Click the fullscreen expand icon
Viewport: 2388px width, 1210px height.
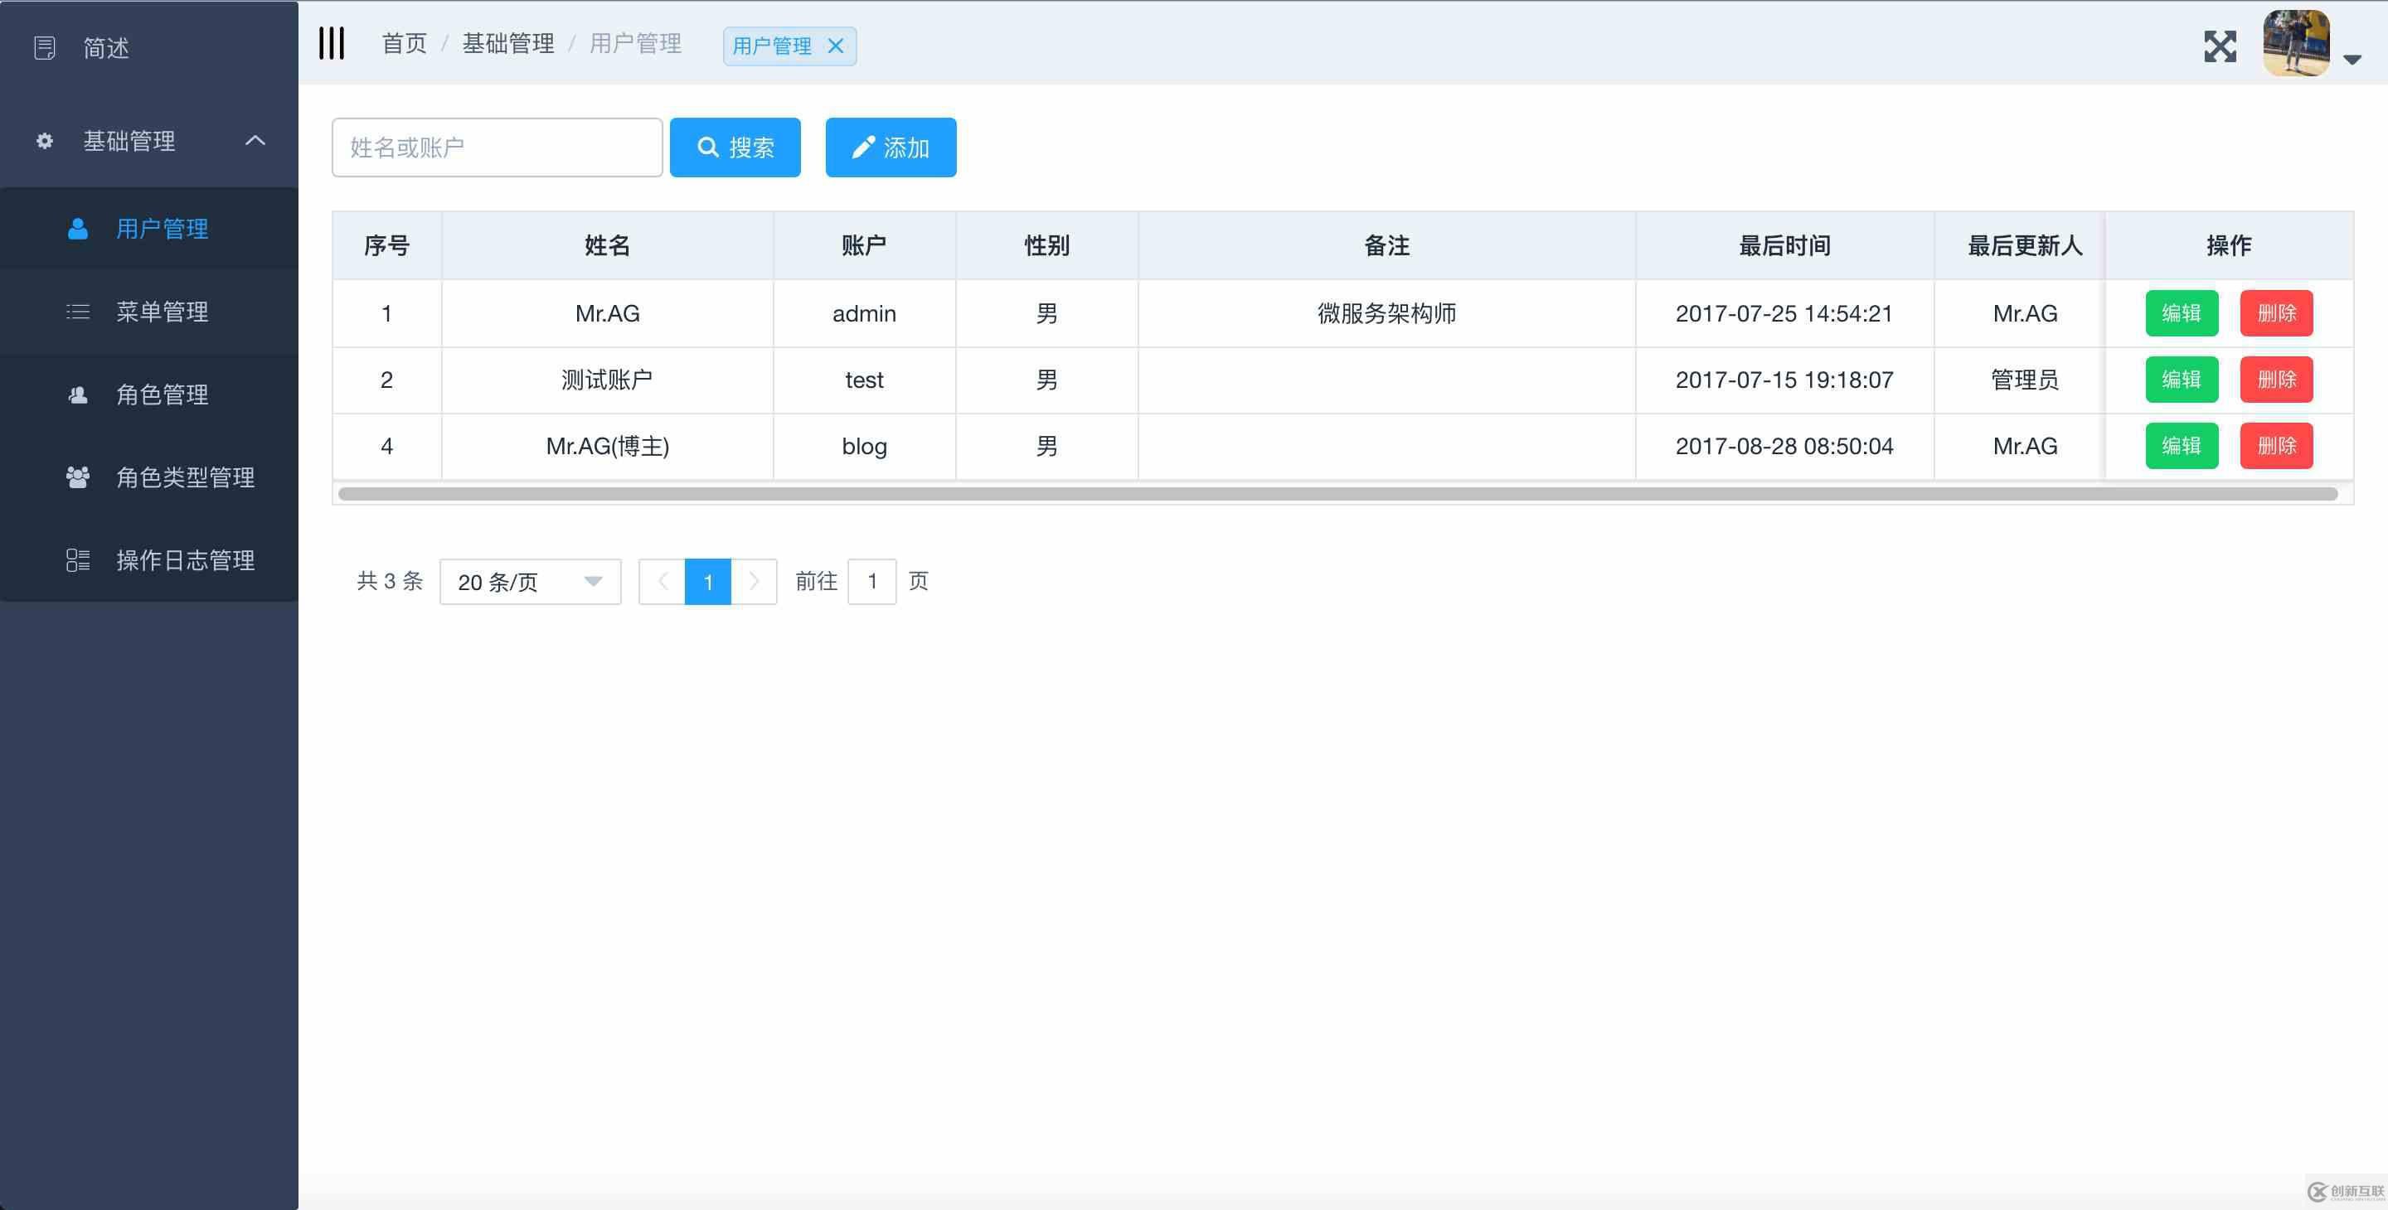[x=2221, y=46]
